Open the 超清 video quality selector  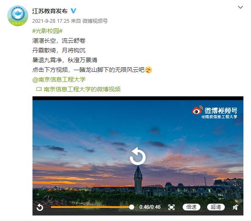(216, 207)
